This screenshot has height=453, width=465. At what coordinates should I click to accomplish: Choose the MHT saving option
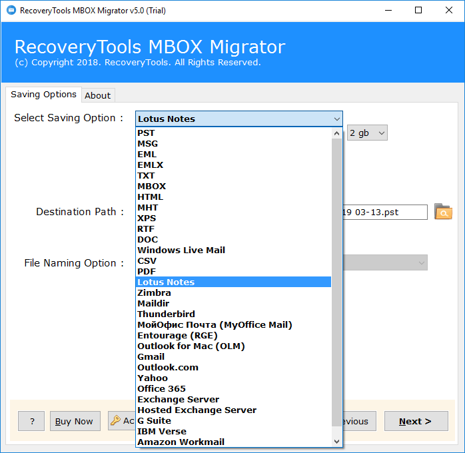point(234,208)
